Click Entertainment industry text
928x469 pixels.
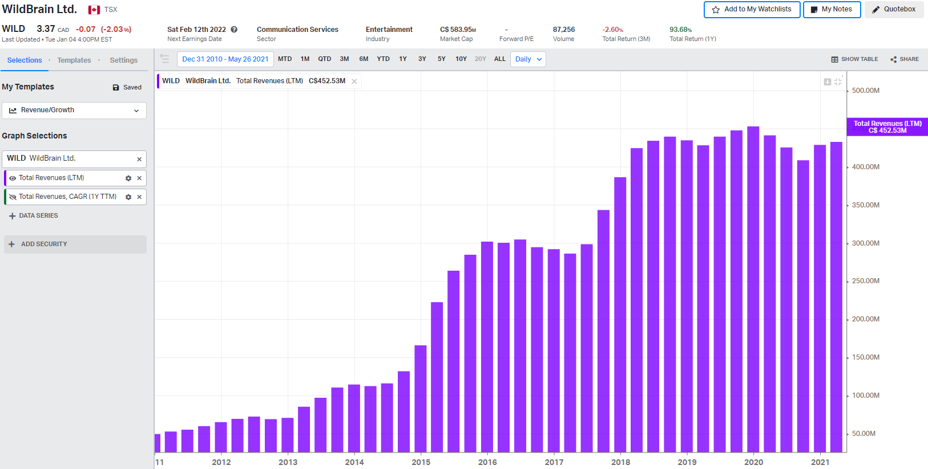tap(389, 30)
